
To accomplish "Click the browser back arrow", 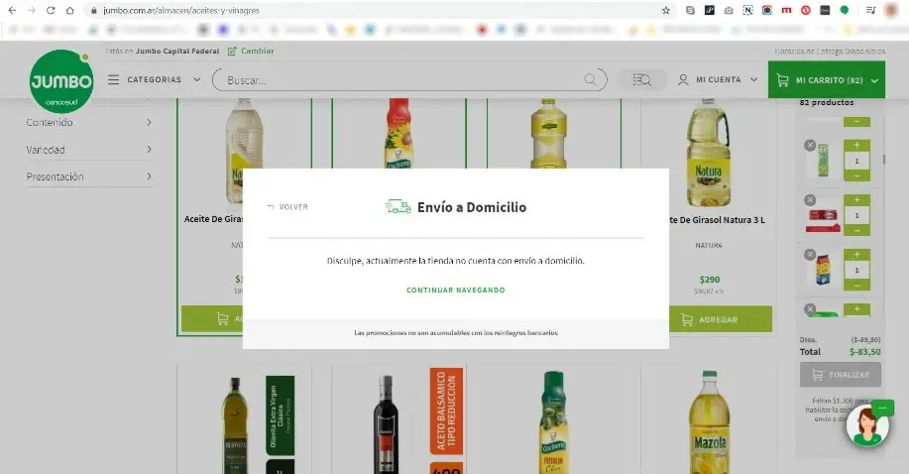I will (x=12, y=11).
